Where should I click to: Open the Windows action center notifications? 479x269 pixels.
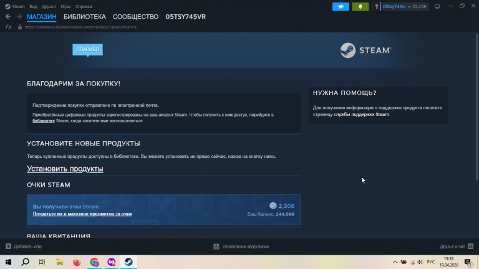coord(468,262)
